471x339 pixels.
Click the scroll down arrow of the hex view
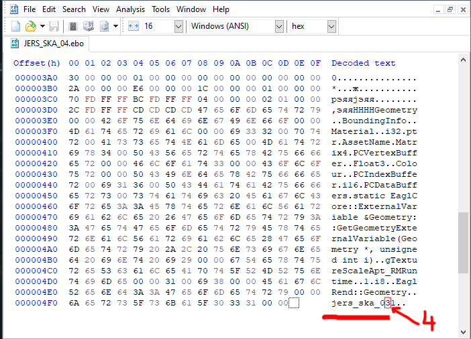point(463,332)
